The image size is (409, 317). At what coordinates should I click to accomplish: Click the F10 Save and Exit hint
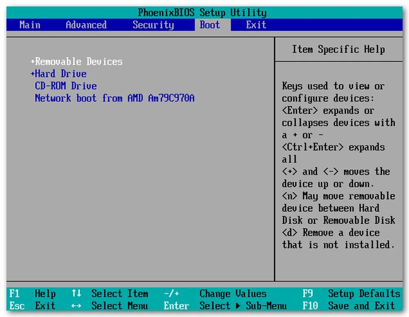(349, 306)
